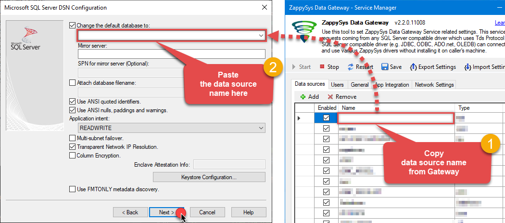Click the Back button
505x223 pixels.
coord(130,212)
